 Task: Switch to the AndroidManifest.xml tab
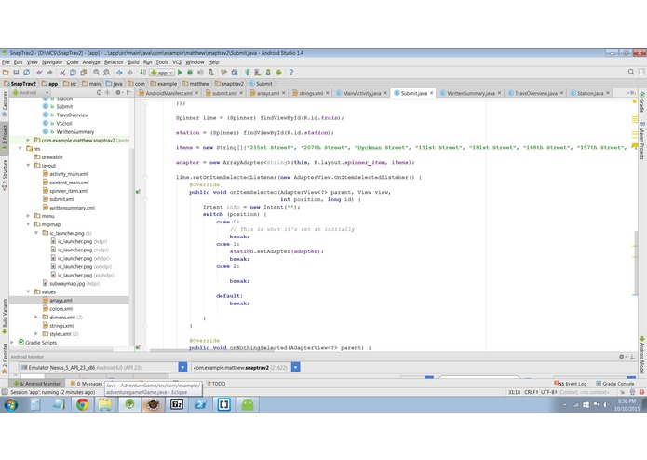click(168, 93)
